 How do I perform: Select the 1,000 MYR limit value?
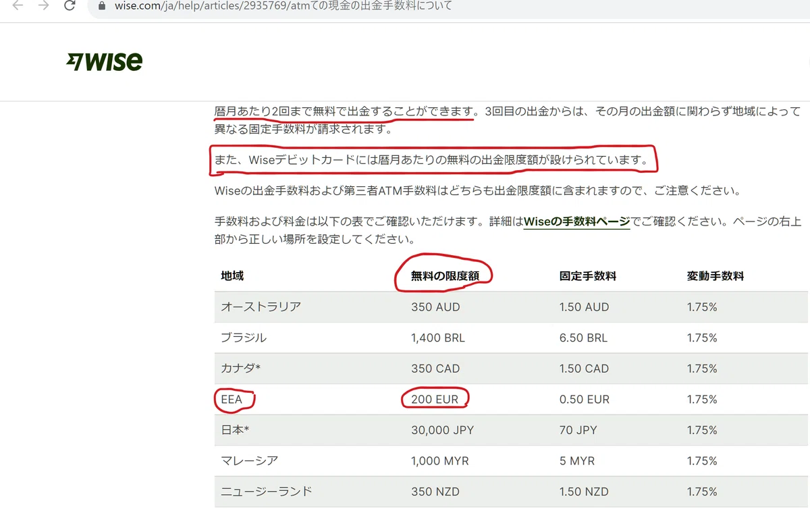[439, 461]
